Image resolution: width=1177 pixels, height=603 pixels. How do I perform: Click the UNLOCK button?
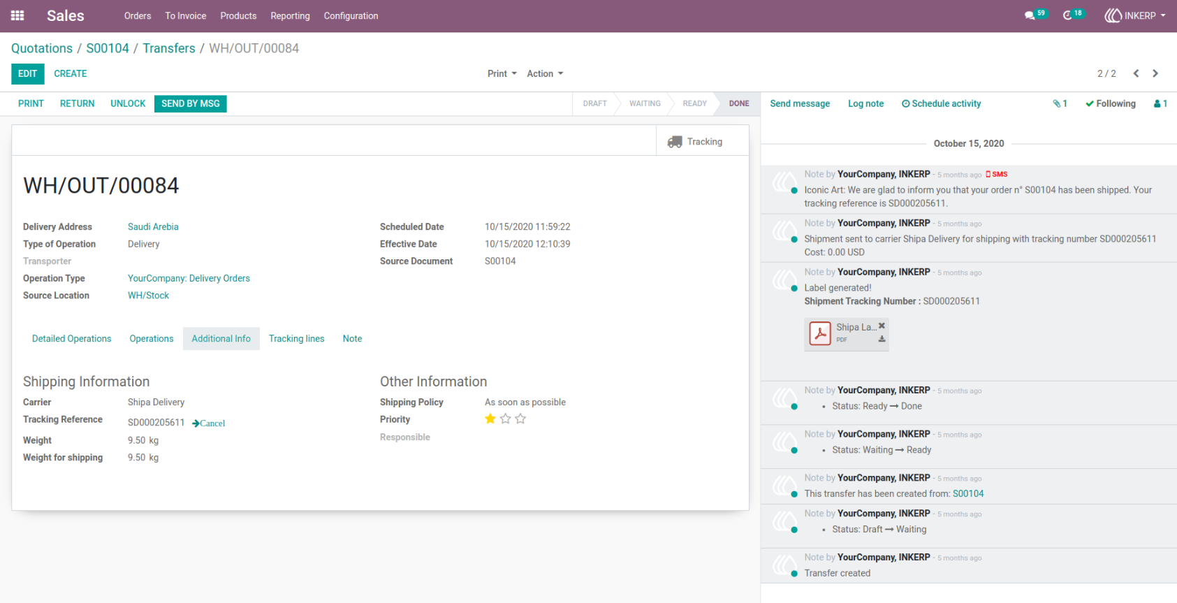[128, 103]
